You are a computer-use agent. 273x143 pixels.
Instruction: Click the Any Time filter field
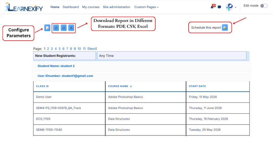172,56
